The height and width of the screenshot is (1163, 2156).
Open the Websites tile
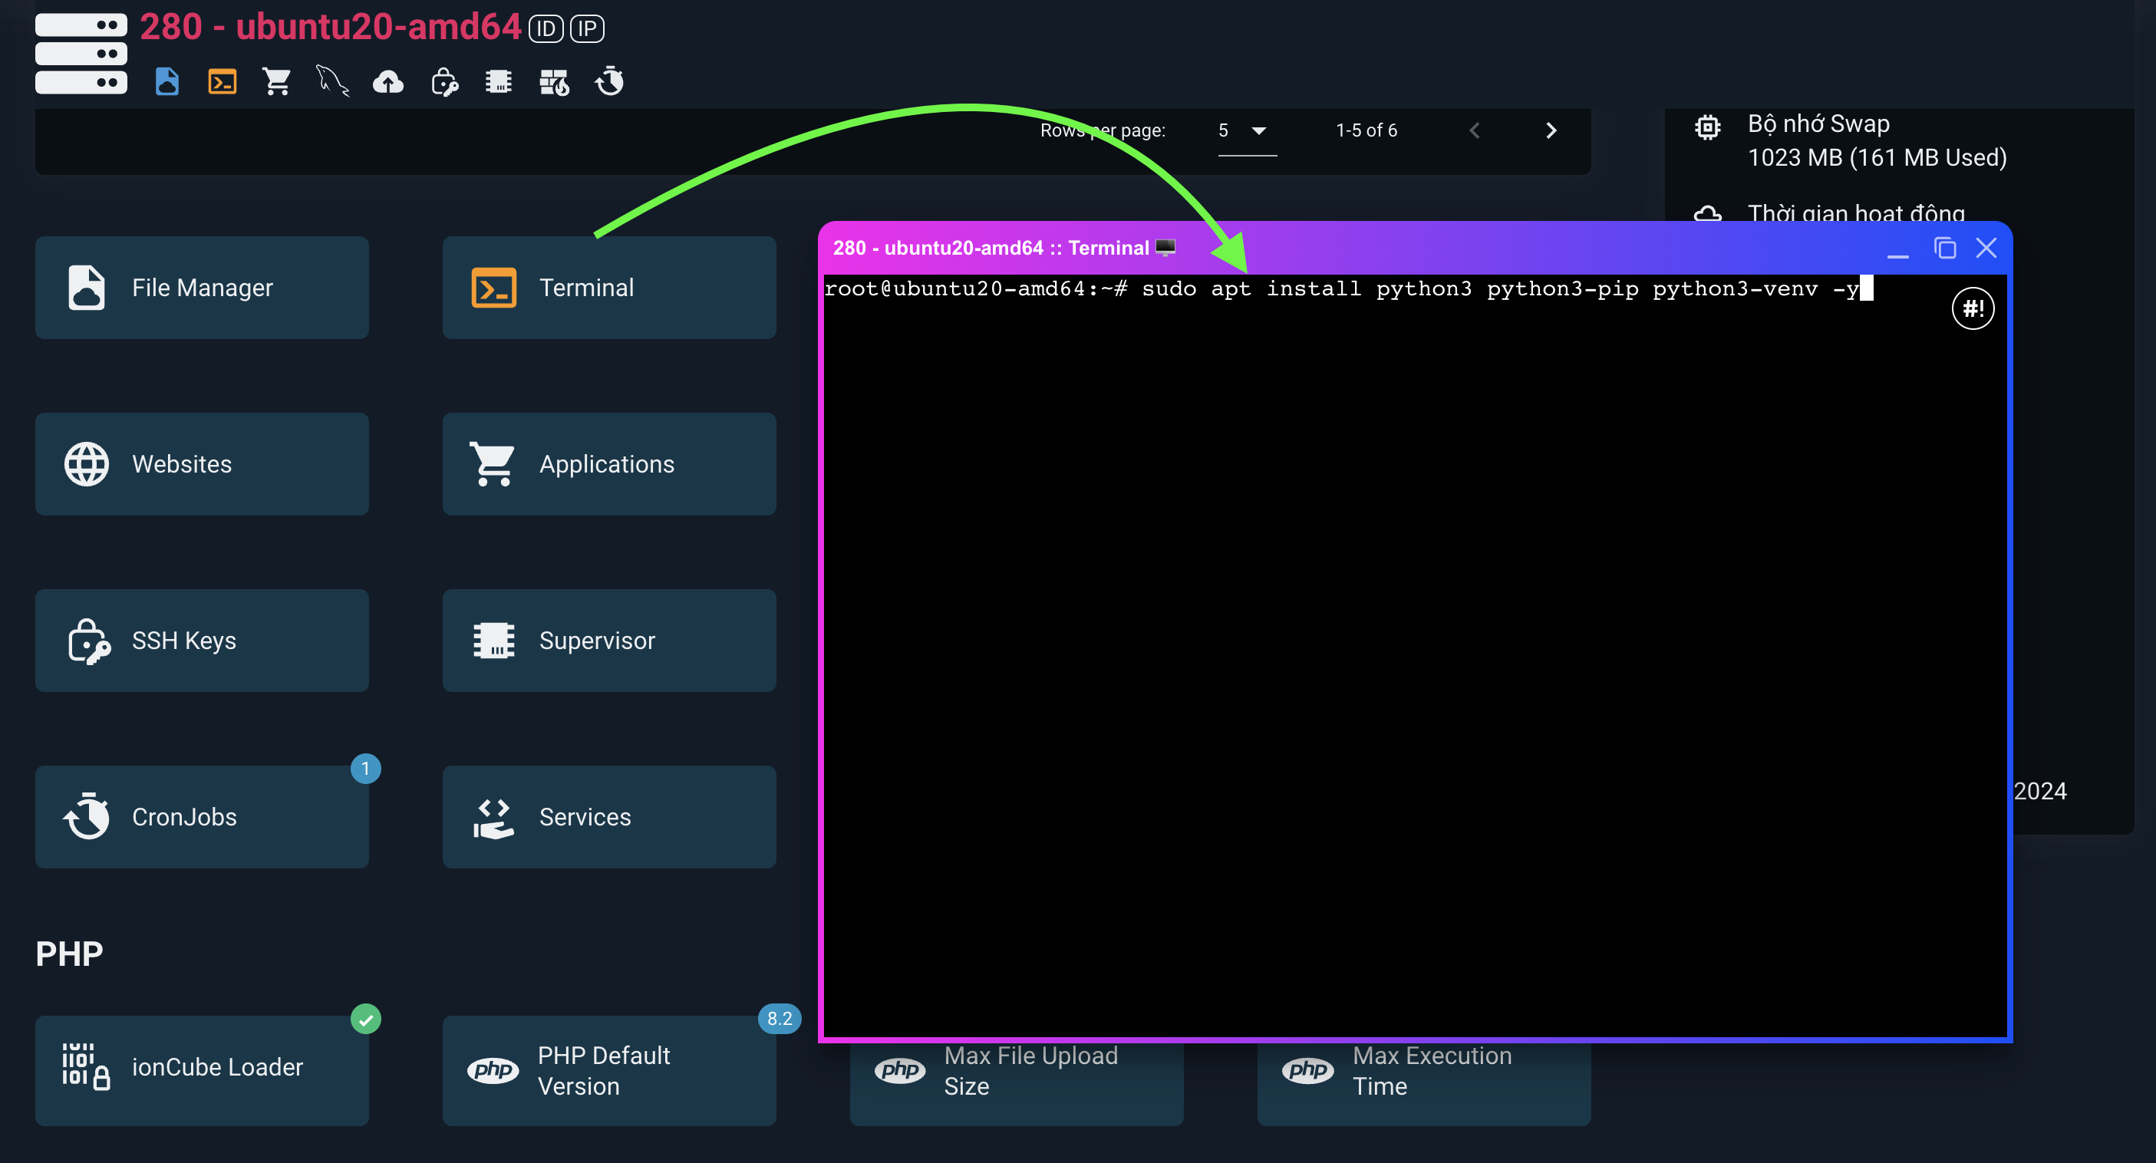click(202, 464)
